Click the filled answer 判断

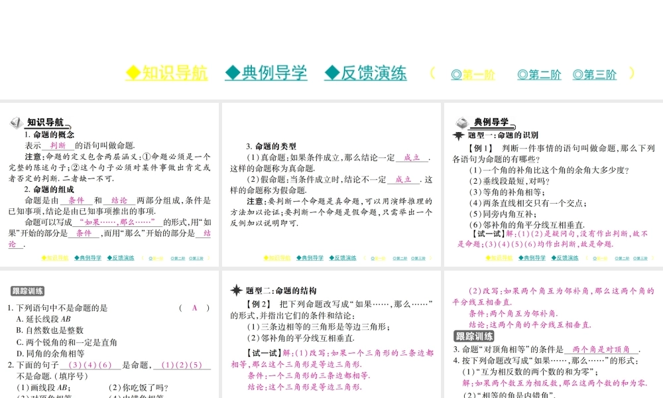tap(58, 145)
